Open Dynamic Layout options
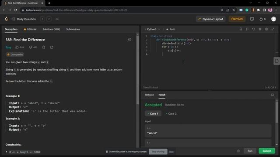Image resolution: width=280 pixels, height=157 pixels. click(x=211, y=19)
